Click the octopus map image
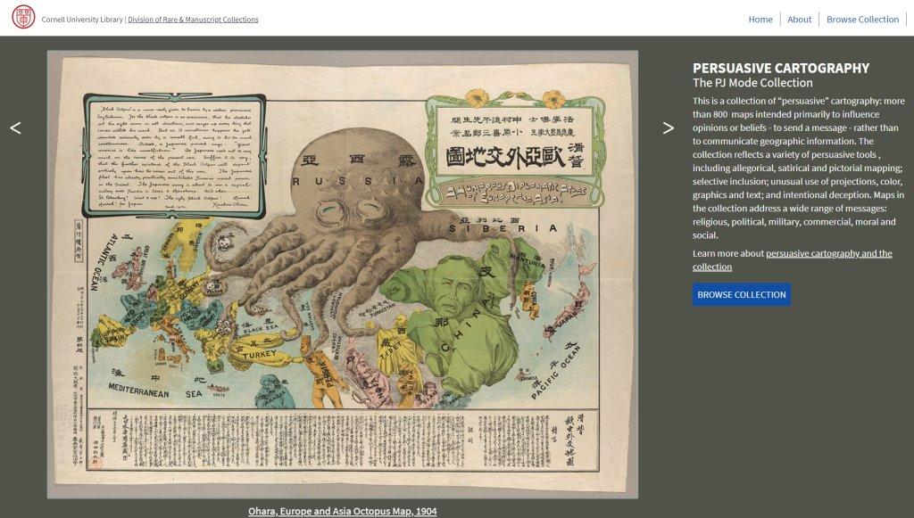Screen dimensions: 914x518 342,274
